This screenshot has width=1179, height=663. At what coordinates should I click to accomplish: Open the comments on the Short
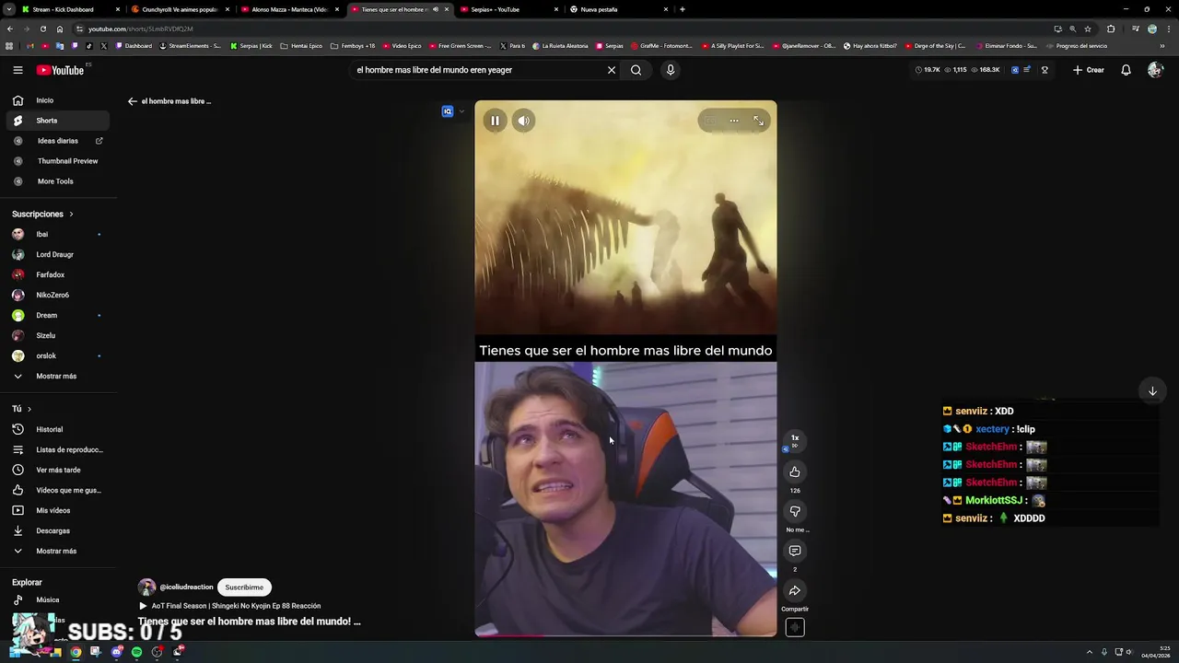coord(795,551)
